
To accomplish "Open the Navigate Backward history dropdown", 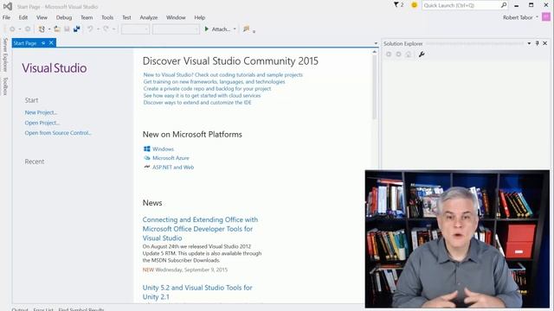I will pyautogui.click(x=20, y=29).
